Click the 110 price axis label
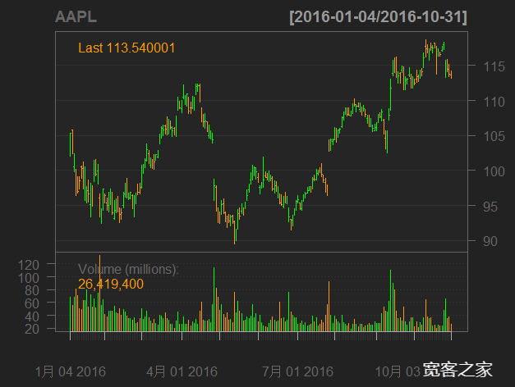Screen dimensions: 515x387 [494, 102]
